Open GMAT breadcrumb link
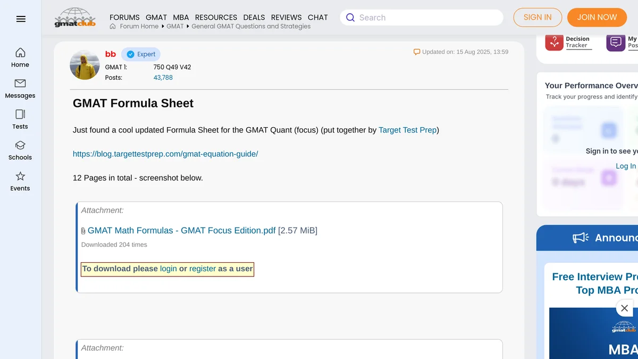This screenshot has width=638, height=359. coord(175,26)
